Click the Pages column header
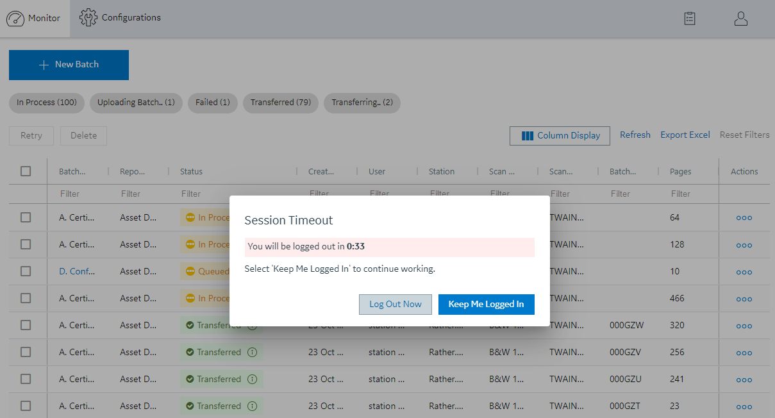The width and height of the screenshot is (775, 418). (x=681, y=171)
